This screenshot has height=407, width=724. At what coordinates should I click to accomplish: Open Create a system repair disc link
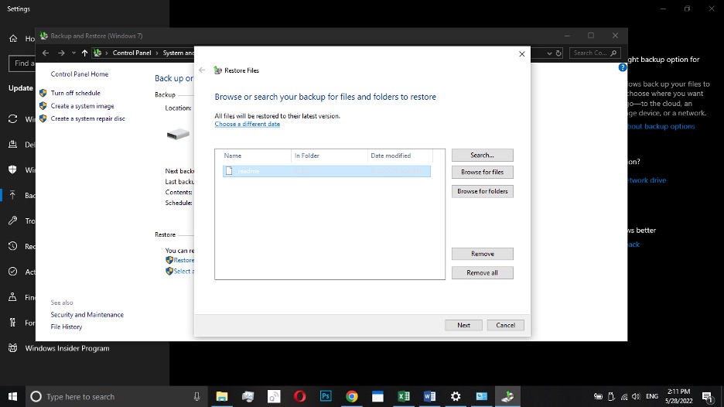coord(87,118)
